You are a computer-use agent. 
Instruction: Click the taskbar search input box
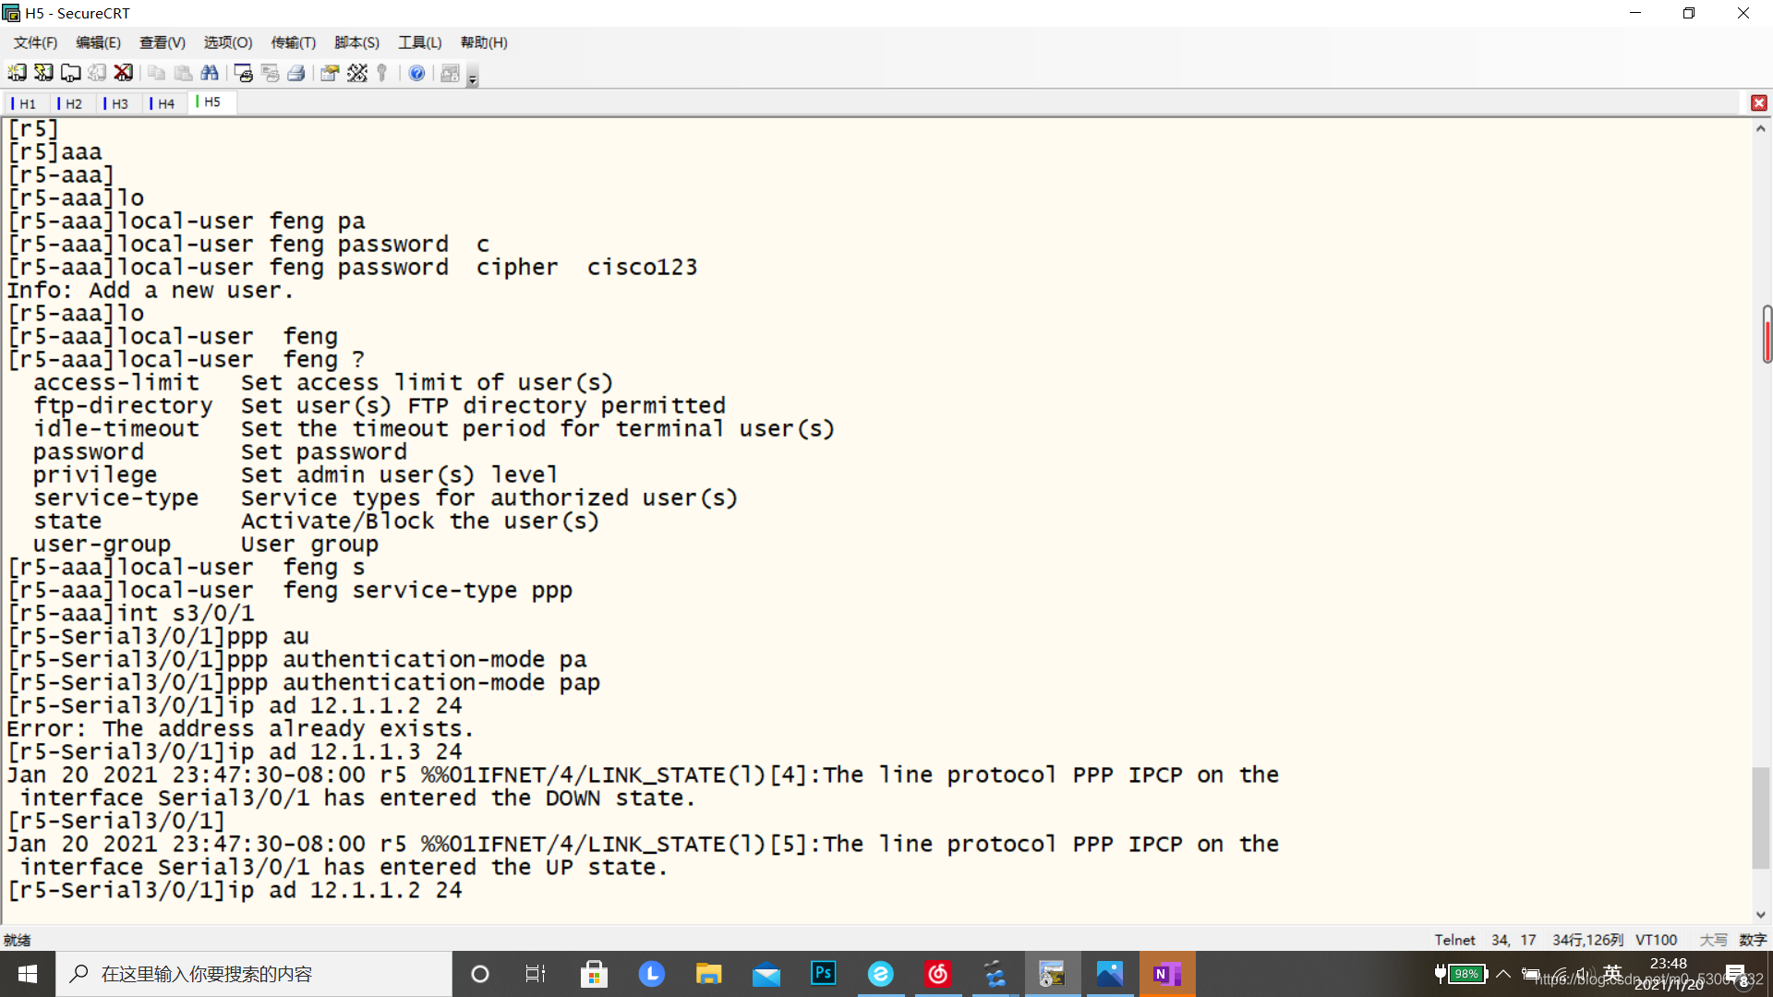coord(254,974)
